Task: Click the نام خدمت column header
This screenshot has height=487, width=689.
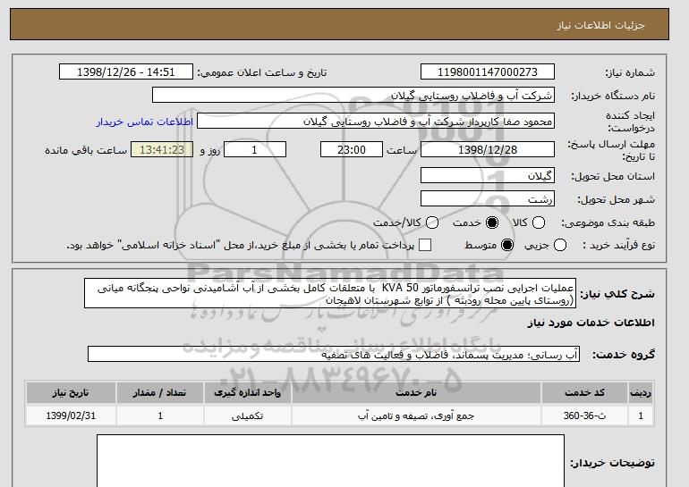Action: 416,392
